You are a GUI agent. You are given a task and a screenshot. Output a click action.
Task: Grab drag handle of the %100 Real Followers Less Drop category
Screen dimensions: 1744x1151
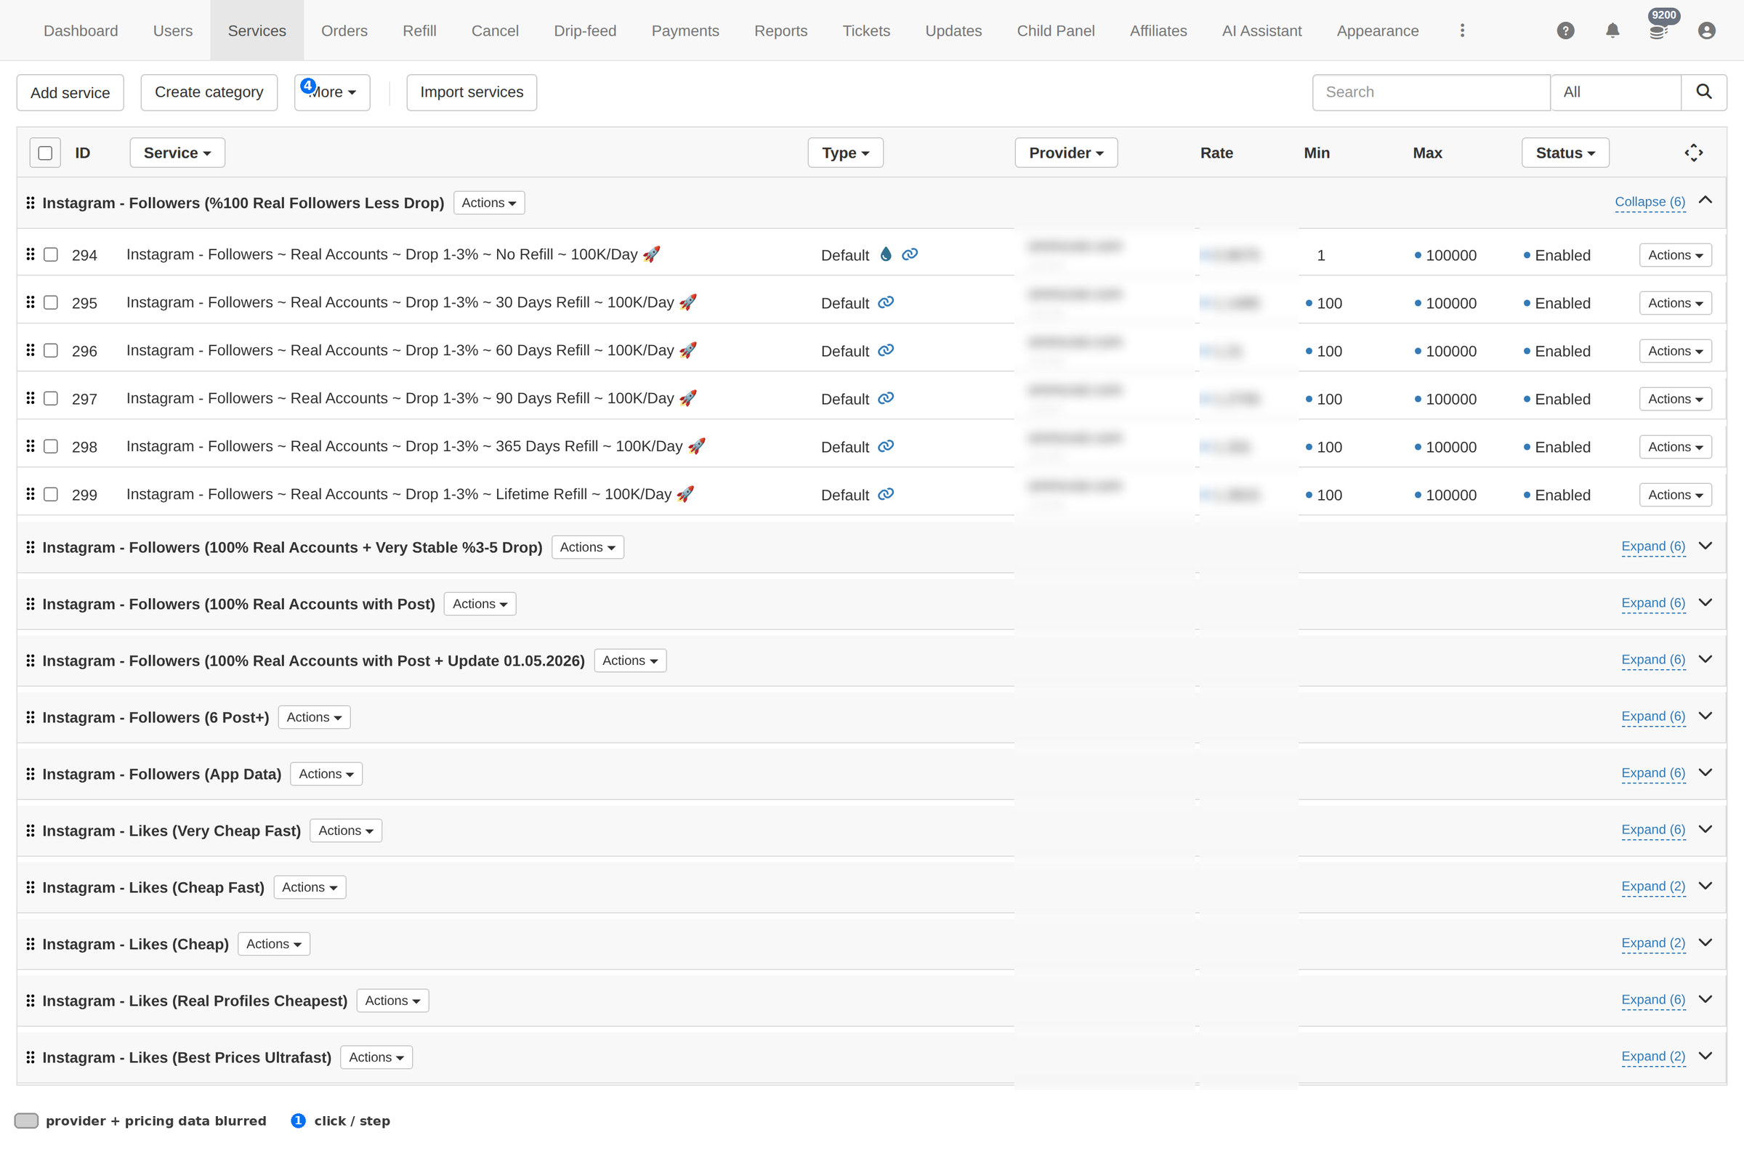(x=30, y=203)
